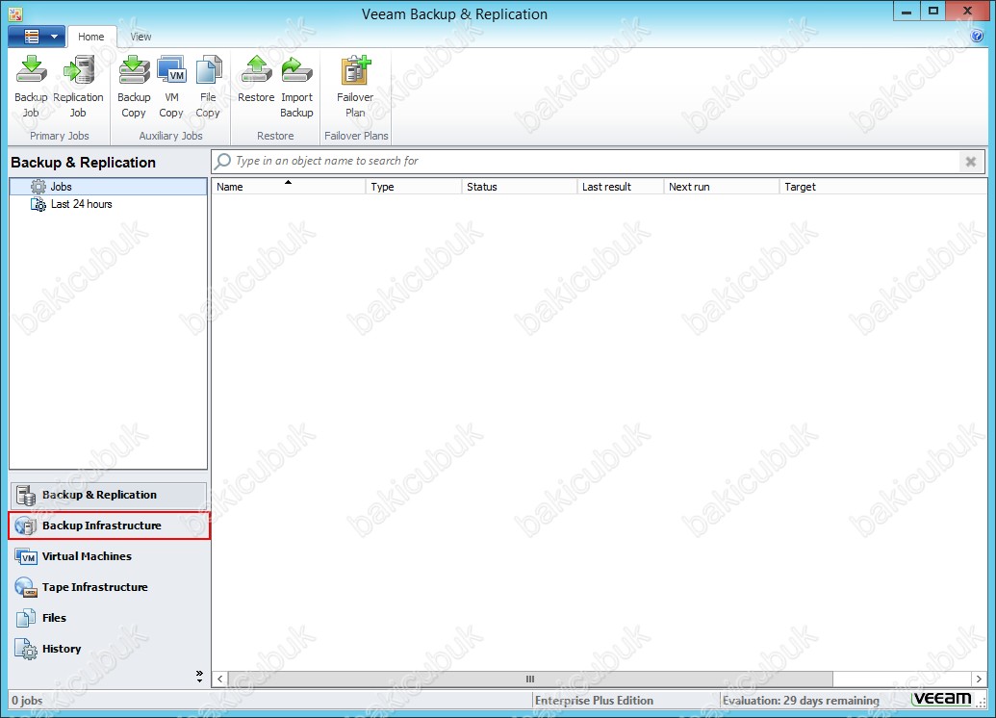The image size is (996, 718).
Task: Minimize the Veeam window
Action: tap(907, 12)
